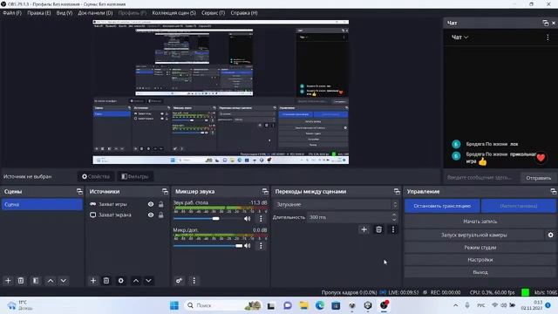Toggle visibility of Захват игры source
This screenshot has height=314, width=558.
click(151, 204)
